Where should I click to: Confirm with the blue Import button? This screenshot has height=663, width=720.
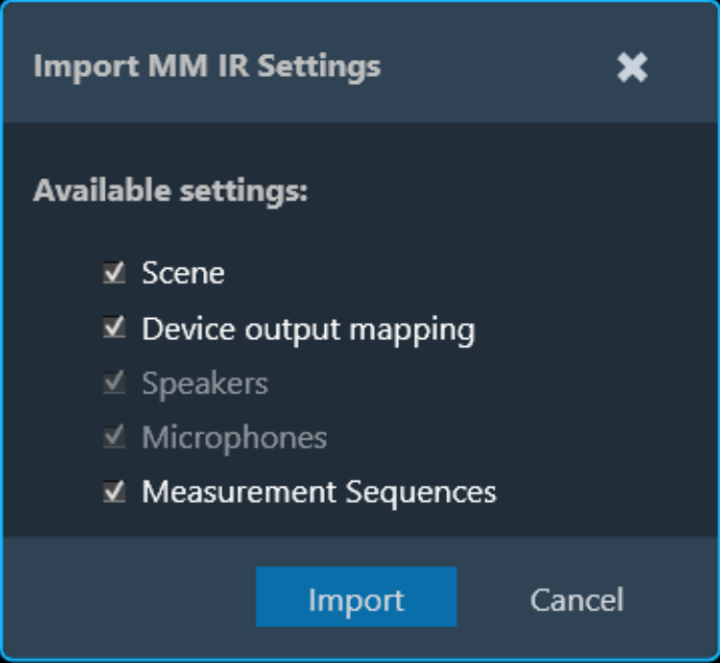coord(357,597)
